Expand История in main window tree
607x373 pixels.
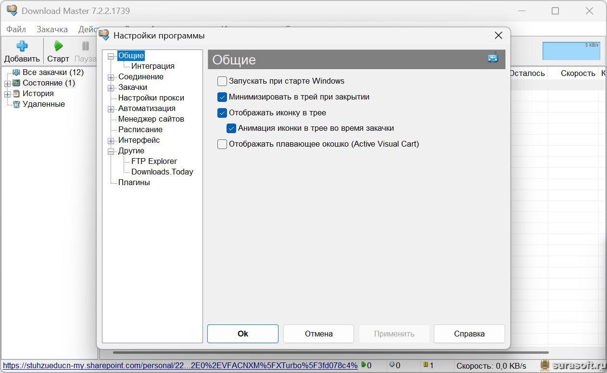click(7, 94)
